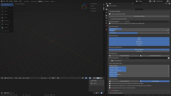Collapse the Texture Optimizer subpanel
The height and width of the screenshot is (96, 171).
[110, 61]
